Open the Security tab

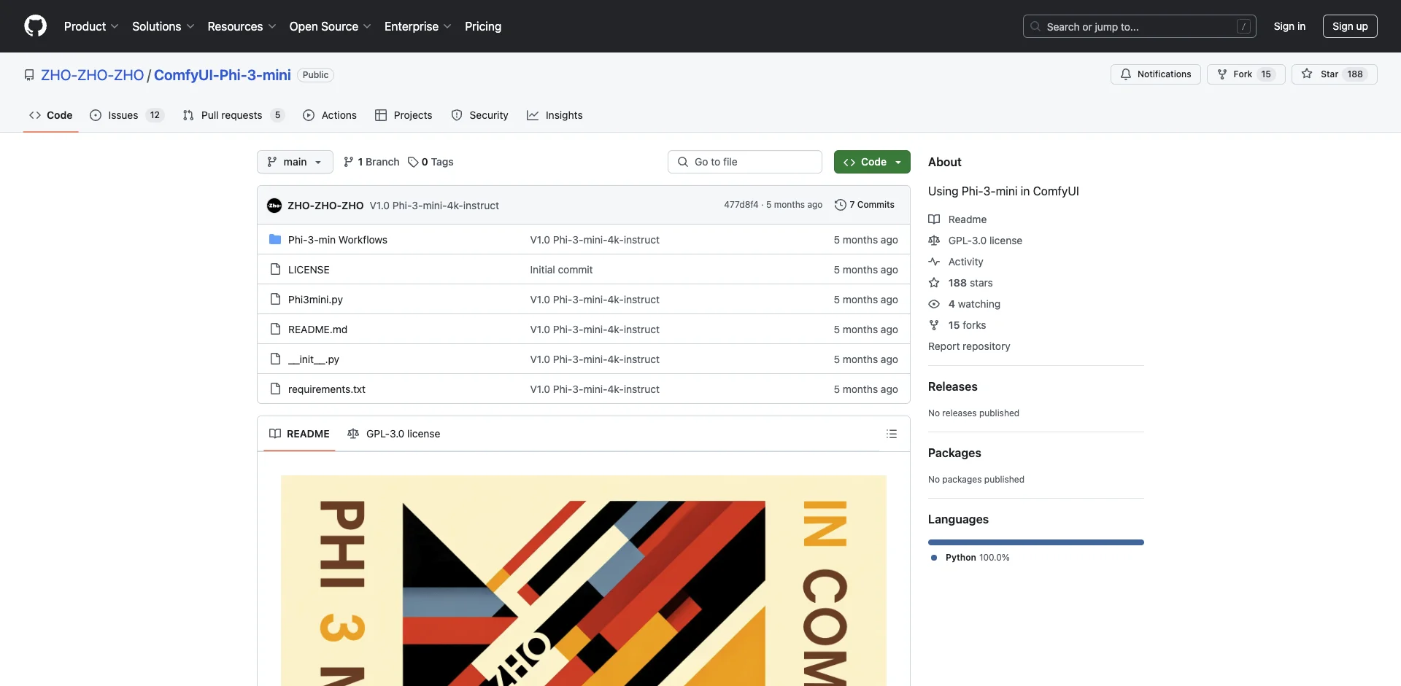pos(479,115)
